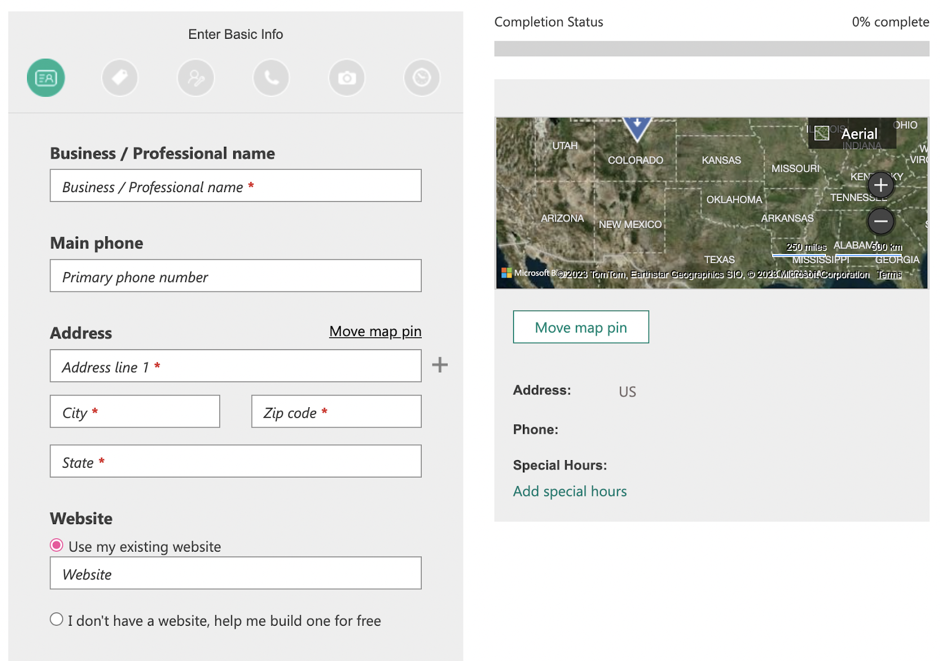Select the Basic Info ID card step icon
This screenshot has height=661, width=940.
pyautogui.click(x=46, y=77)
